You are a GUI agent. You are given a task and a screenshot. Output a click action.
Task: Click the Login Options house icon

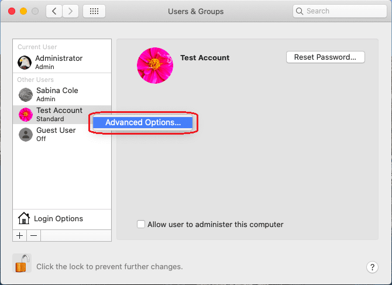tap(24, 219)
